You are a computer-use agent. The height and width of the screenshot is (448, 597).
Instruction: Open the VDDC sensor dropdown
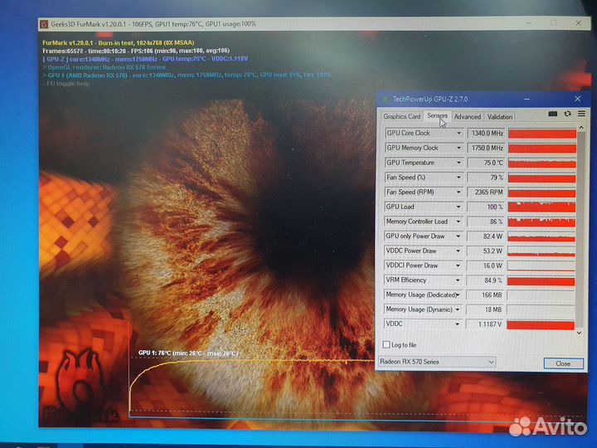pos(457,324)
